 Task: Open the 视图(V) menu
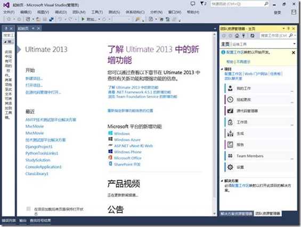point(43,12)
